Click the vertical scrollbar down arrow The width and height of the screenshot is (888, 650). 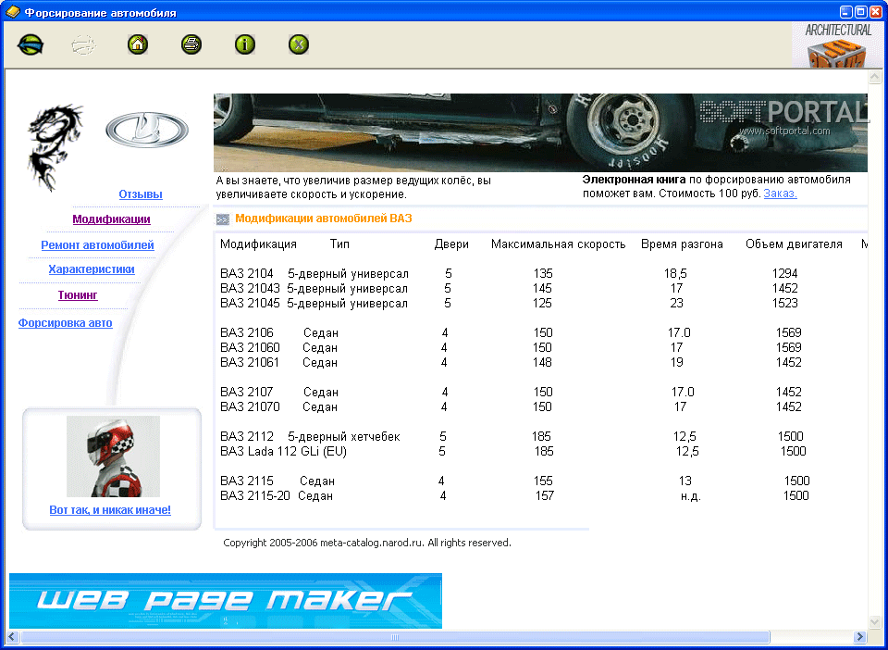pos(876,623)
